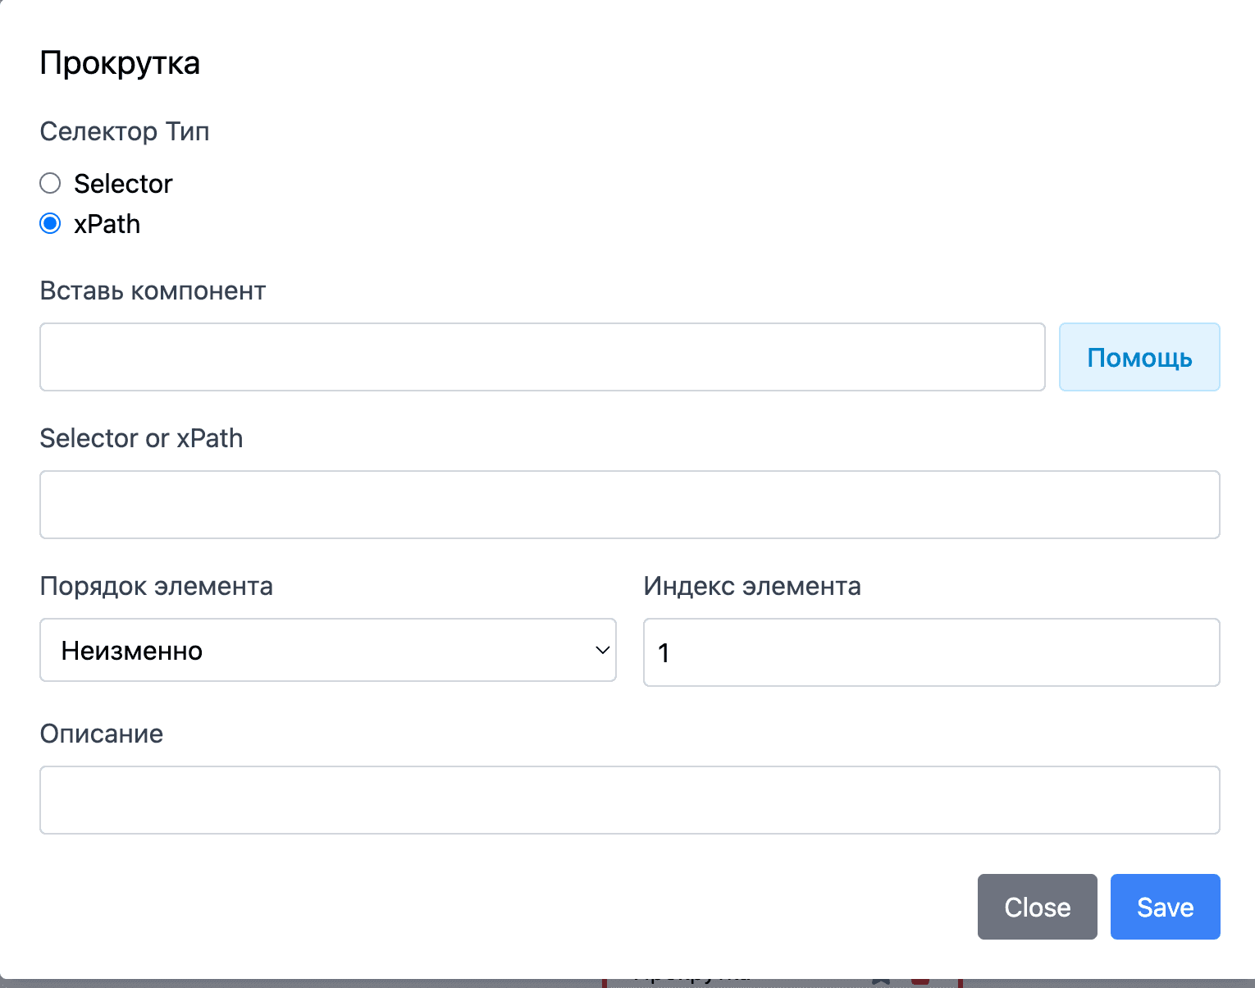Click the "Индекс элемента" label

tap(751, 586)
